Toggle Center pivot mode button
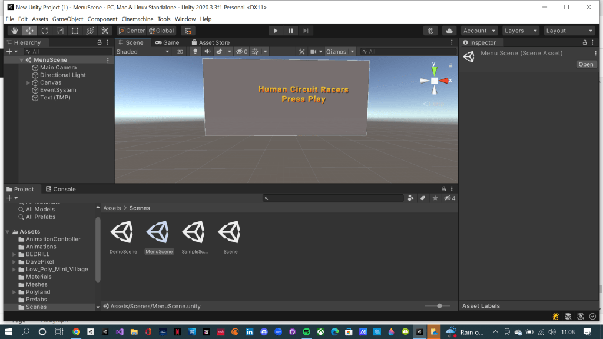The width and height of the screenshot is (603, 339). [131, 31]
